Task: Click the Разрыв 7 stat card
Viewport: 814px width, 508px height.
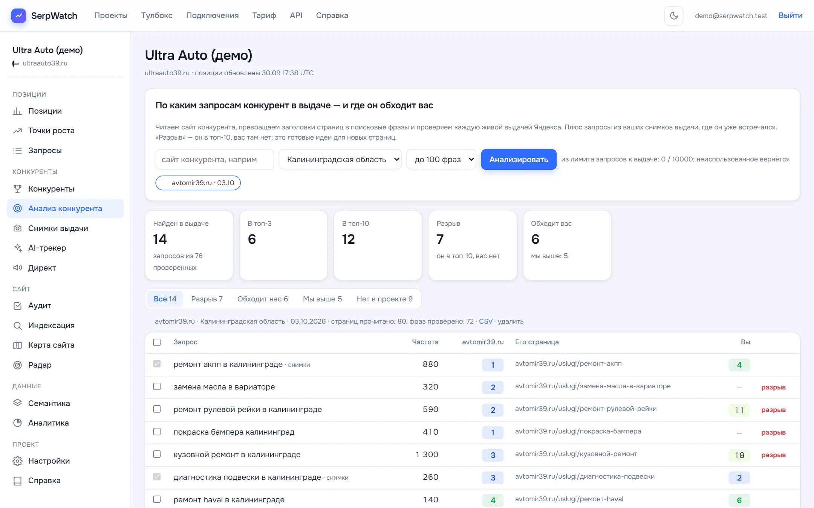Action: tap(473, 245)
